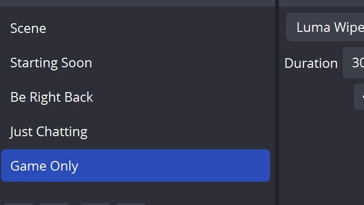This screenshot has height=205, width=364.
Task: Click the move scene up toolbar button
Action: point(131,203)
